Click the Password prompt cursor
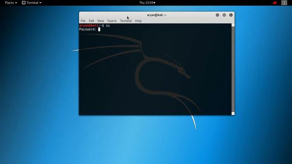Viewport: 292px width, 164px height. click(x=99, y=29)
